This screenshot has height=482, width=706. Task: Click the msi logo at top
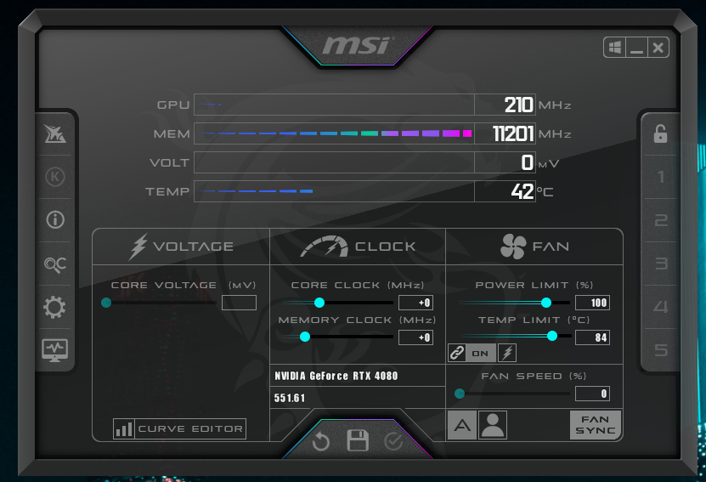tap(358, 45)
